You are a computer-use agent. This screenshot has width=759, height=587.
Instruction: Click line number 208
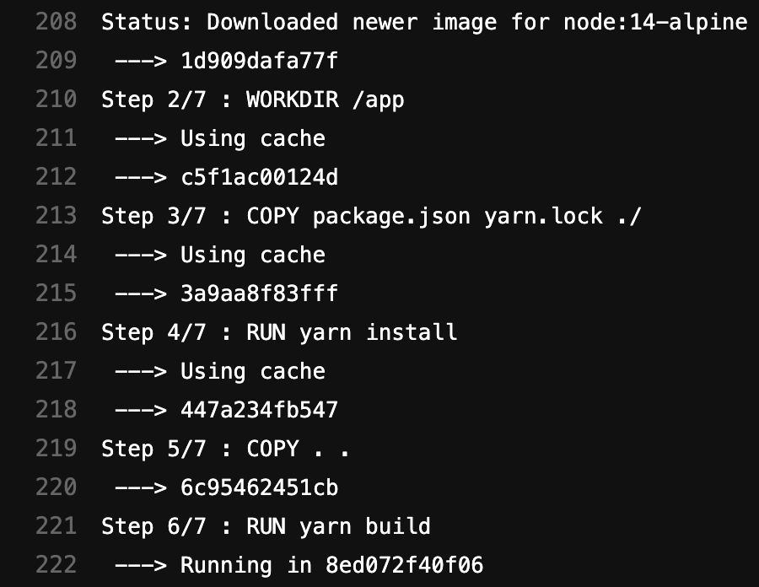[56, 22]
